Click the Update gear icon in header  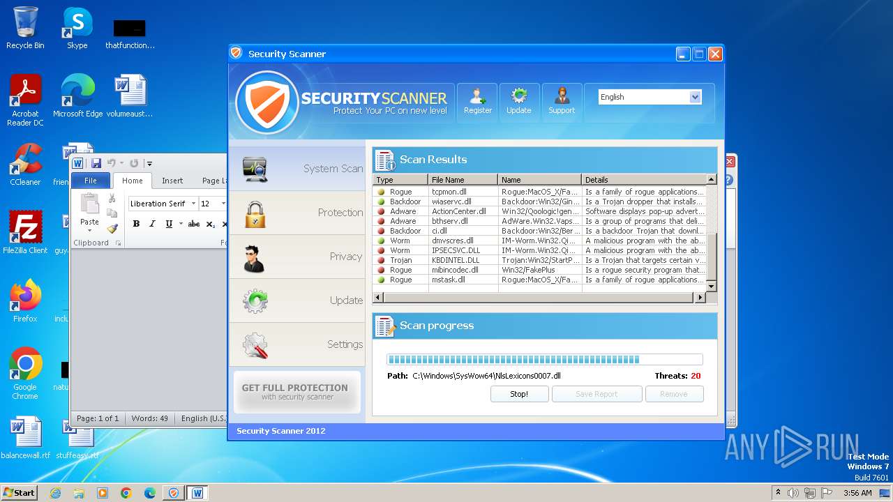[x=519, y=102]
